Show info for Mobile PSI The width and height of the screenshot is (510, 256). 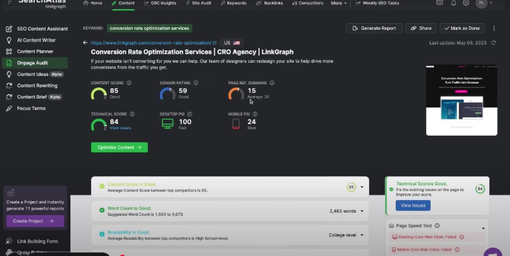255,114
